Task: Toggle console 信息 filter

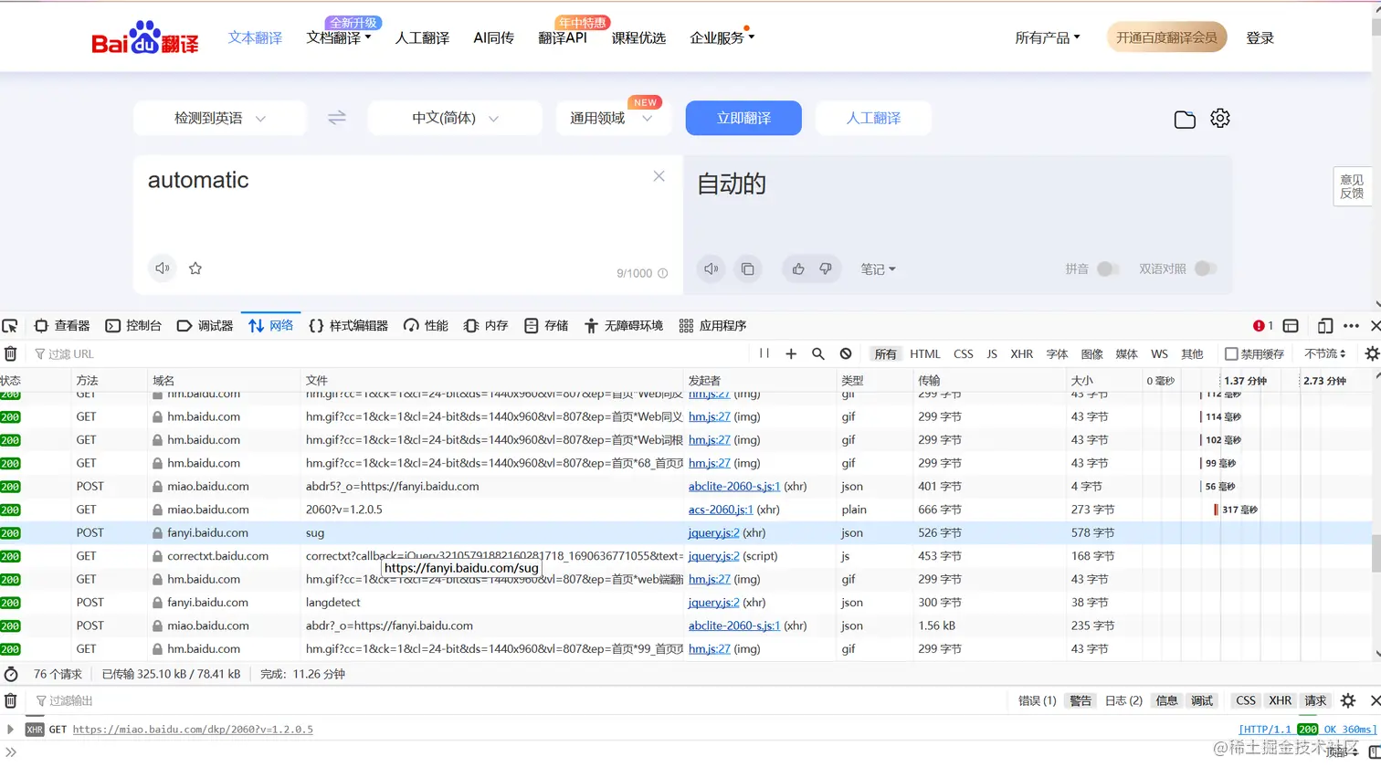Action: click(x=1166, y=700)
